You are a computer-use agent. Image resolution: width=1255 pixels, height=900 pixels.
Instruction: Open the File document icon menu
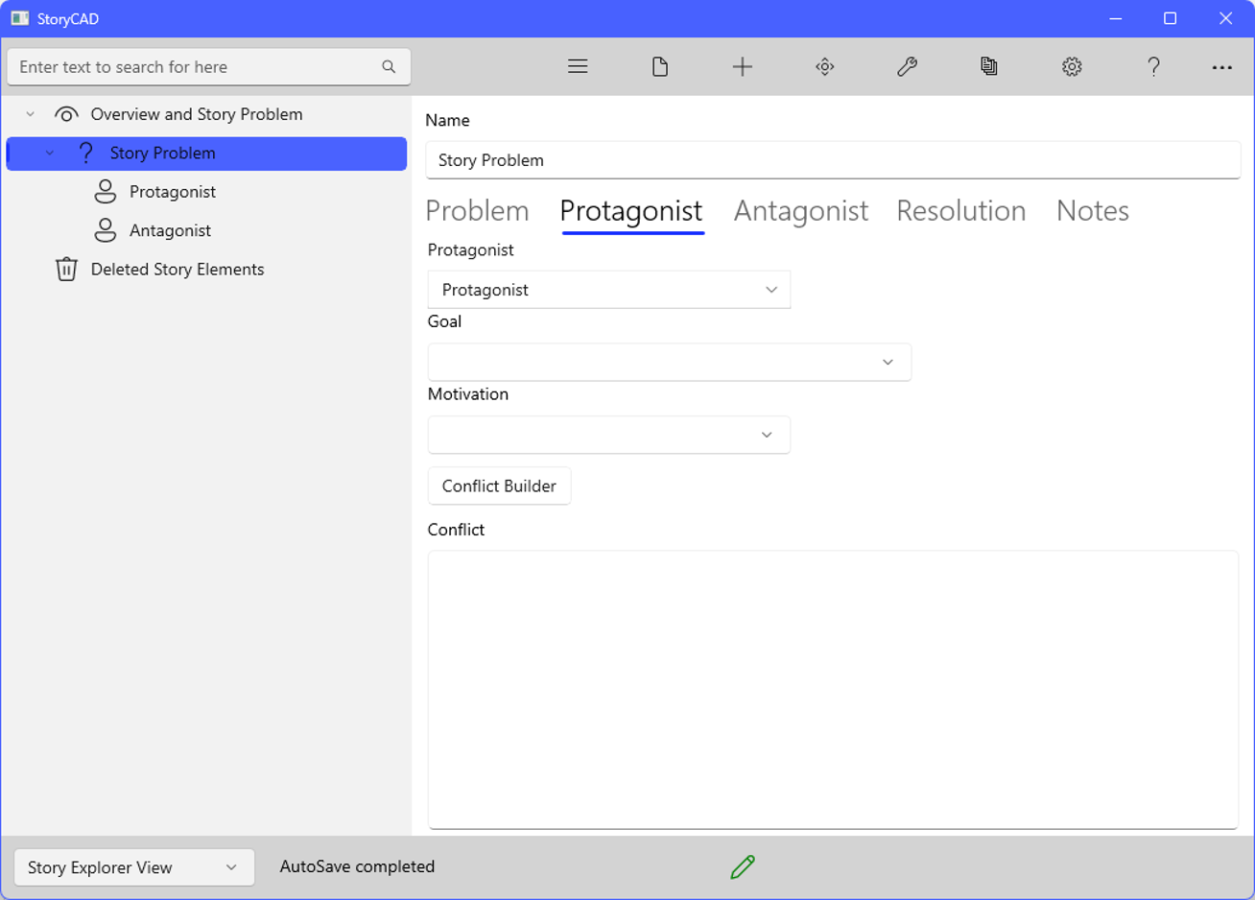pyautogui.click(x=660, y=66)
